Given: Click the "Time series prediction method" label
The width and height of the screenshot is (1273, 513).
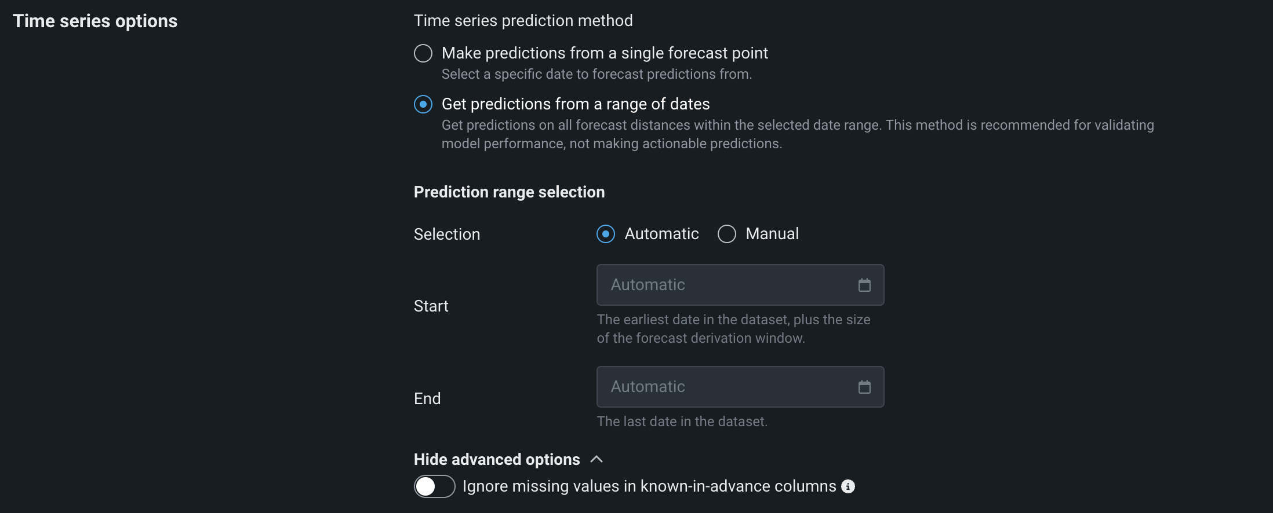Looking at the screenshot, I should 523,21.
